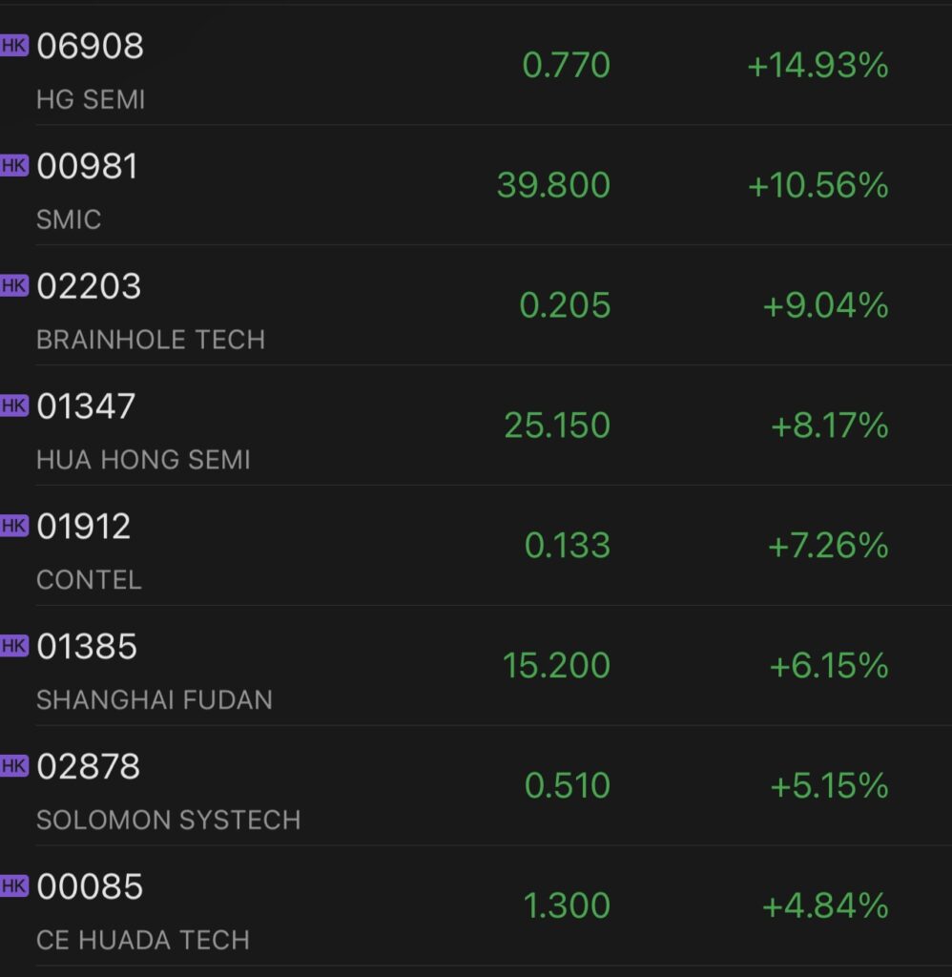Select SOLOMON SYSTECH stock name
The width and height of the screenshot is (952, 977).
tap(168, 820)
